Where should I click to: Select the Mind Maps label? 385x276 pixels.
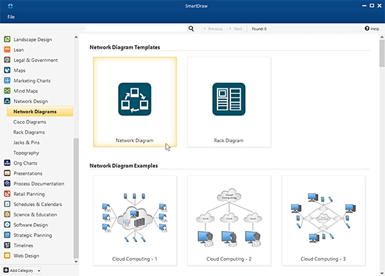[26, 91]
